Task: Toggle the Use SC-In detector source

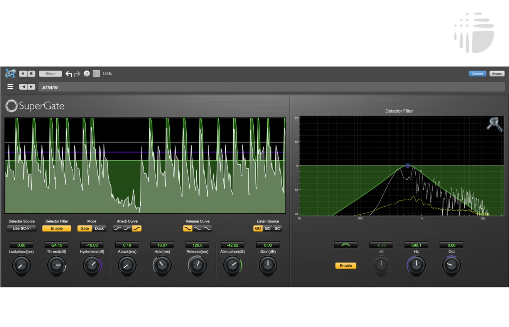Action: coord(22,228)
